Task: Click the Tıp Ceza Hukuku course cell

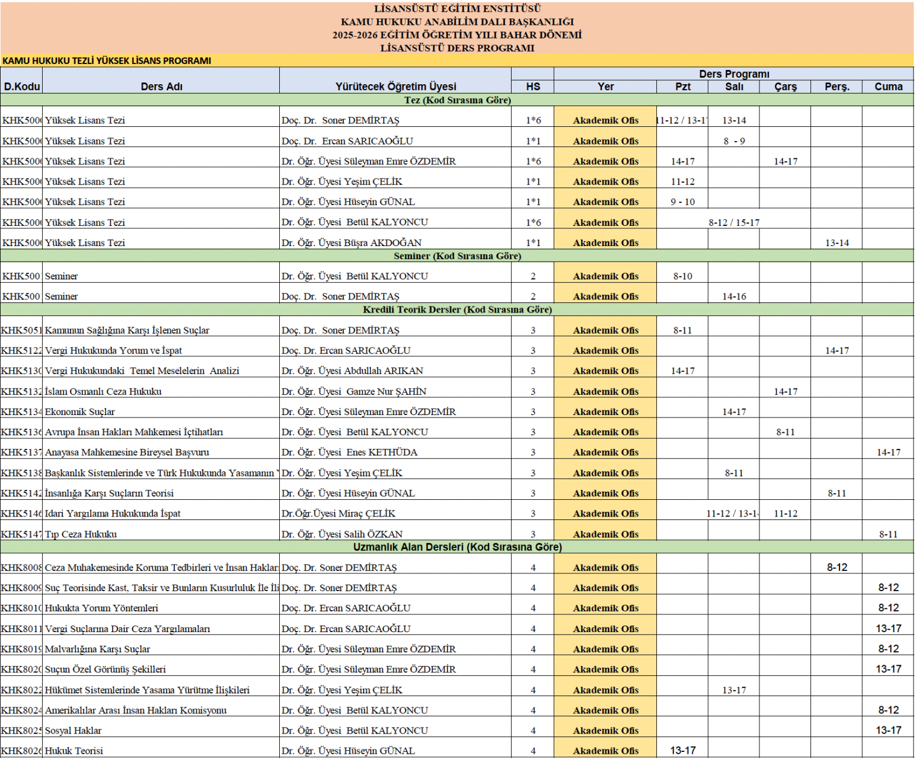Action: pos(81,534)
